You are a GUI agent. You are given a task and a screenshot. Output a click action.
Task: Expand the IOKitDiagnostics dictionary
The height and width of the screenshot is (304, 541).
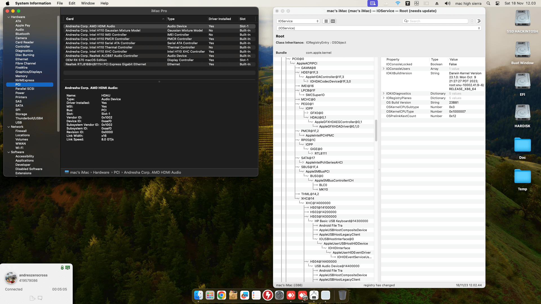point(383,93)
